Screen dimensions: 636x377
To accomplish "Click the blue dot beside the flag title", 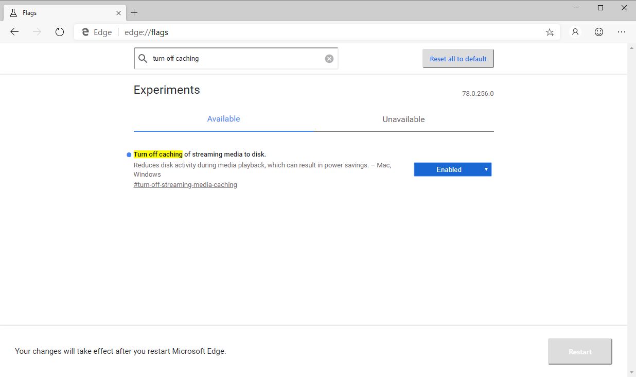I will point(129,155).
